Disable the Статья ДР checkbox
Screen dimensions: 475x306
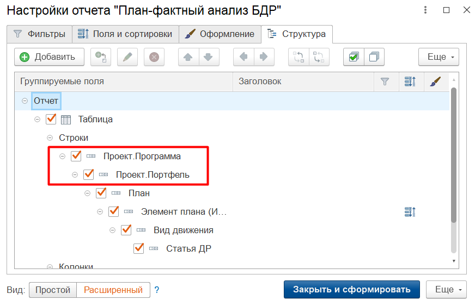(x=139, y=248)
